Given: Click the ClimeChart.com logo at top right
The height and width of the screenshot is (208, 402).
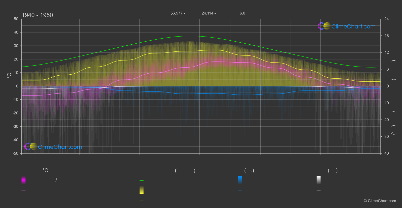Looking at the screenshot, I should pos(346,26).
